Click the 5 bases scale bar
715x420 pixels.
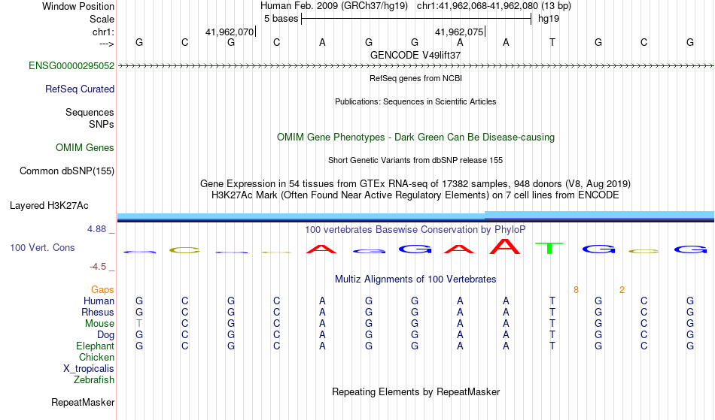(416, 19)
